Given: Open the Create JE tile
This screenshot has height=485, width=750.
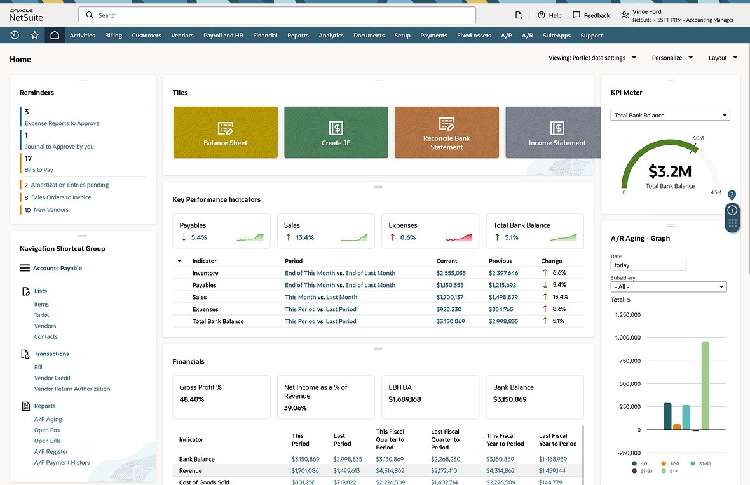Looking at the screenshot, I should tap(336, 132).
